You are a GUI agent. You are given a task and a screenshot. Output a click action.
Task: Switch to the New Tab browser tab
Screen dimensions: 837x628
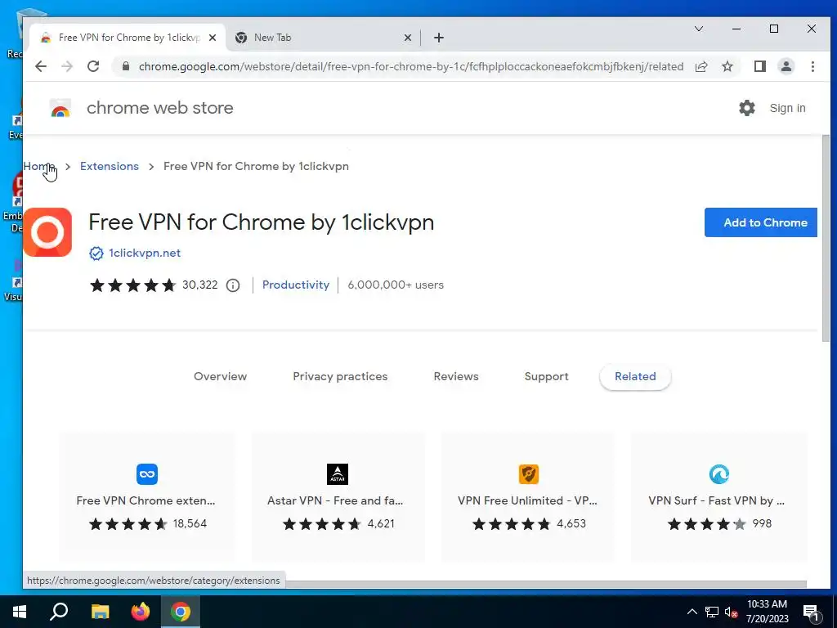click(x=323, y=38)
